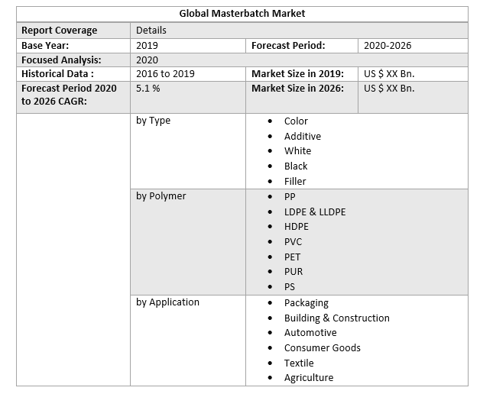Click the by Polymer segment cell
Viewport: 480px width, 394px height.
[161, 196]
